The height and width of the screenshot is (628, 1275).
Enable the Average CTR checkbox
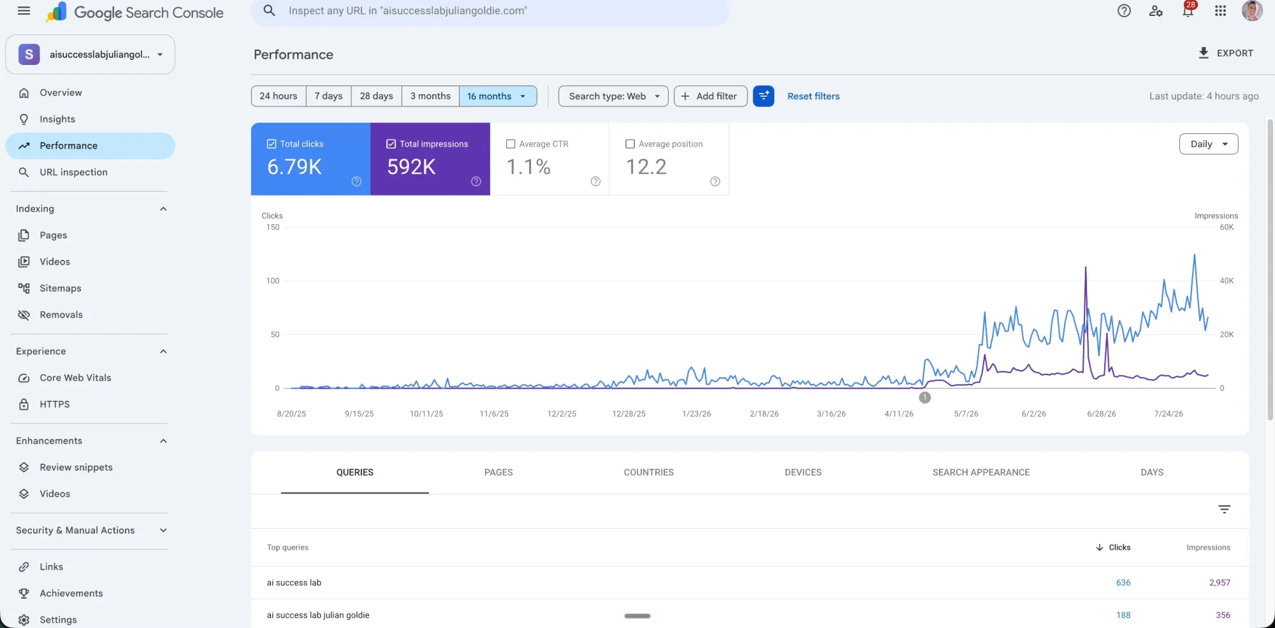click(x=511, y=144)
